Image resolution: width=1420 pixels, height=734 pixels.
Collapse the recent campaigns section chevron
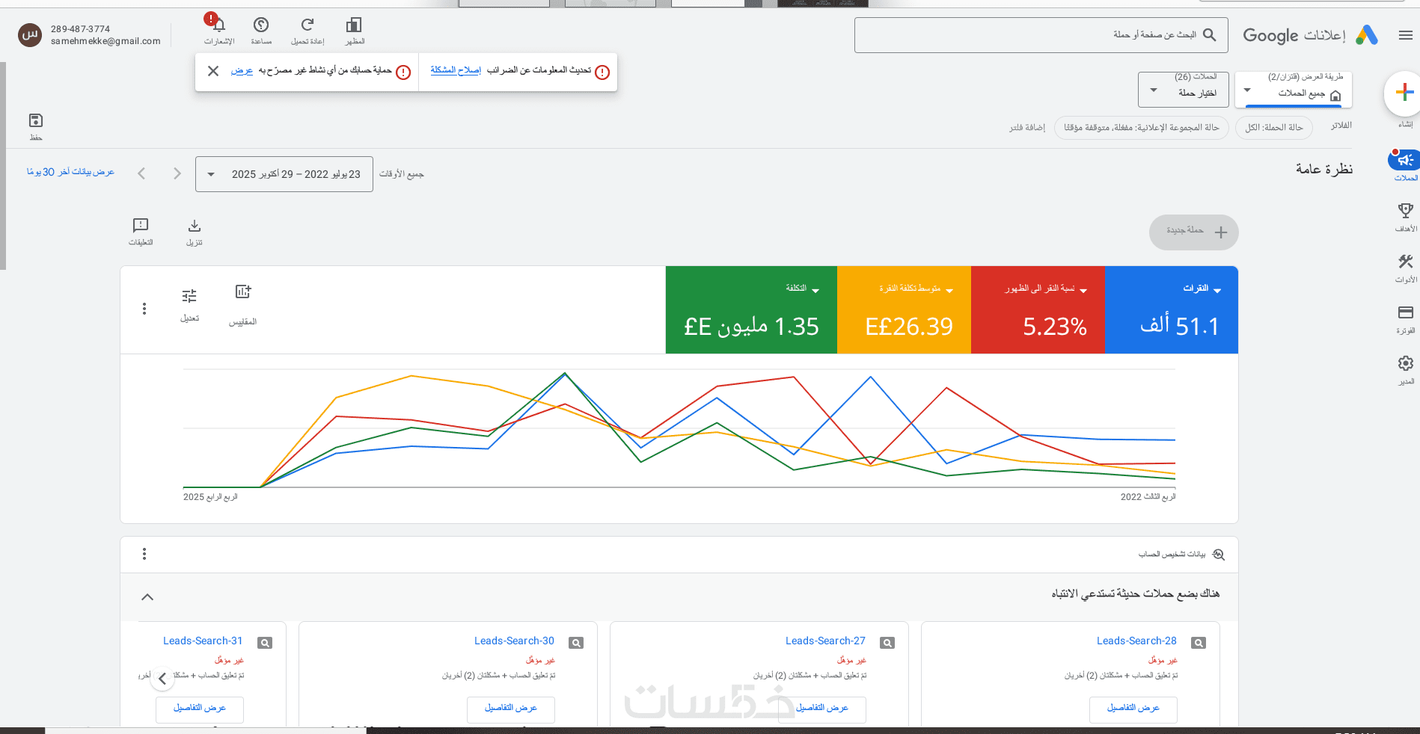(x=147, y=597)
